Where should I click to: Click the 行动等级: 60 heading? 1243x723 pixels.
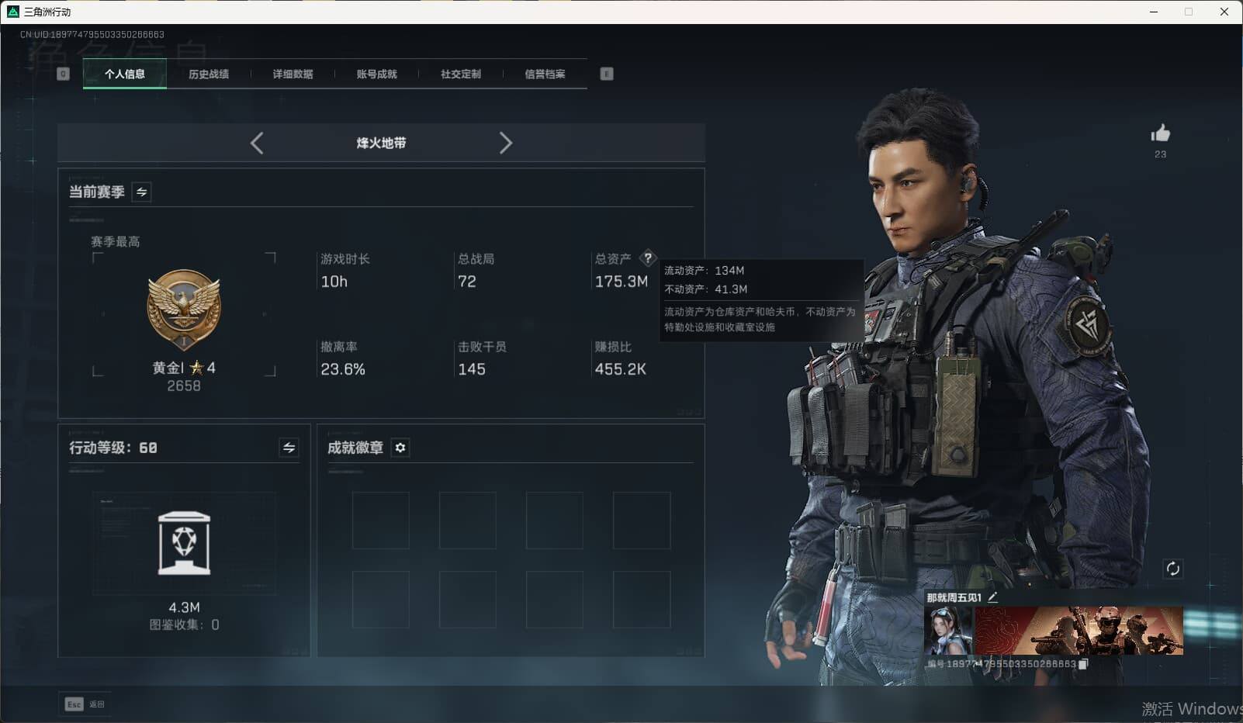(113, 448)
